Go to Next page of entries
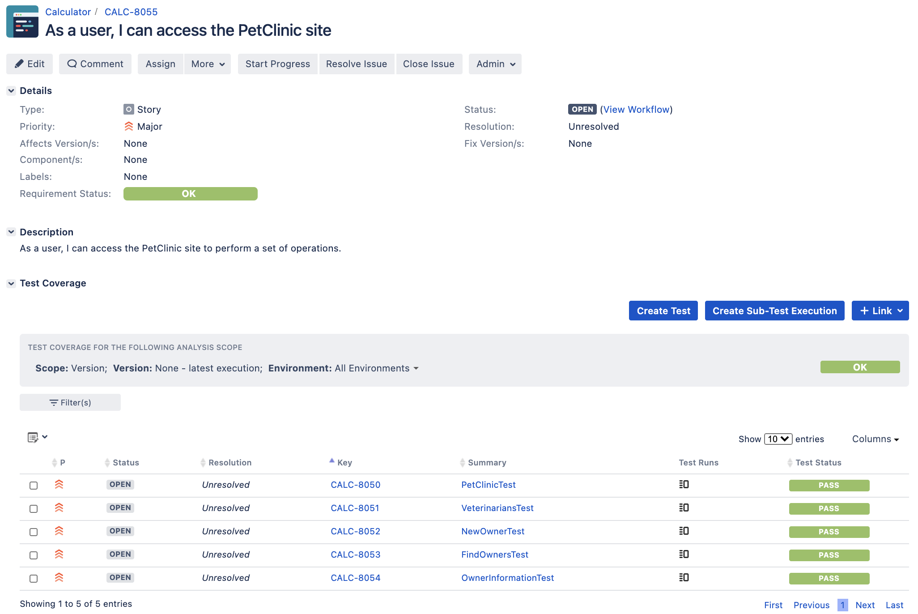Viewport: 918px width, 614px height. point(865,605)
